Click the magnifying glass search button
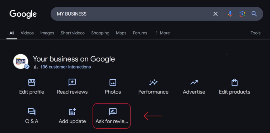Viewport: 270px width, 133px height. (254, 14)
